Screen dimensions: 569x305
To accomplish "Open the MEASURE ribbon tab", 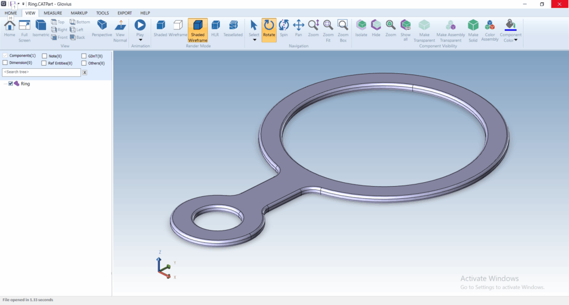I will point(53,13).
